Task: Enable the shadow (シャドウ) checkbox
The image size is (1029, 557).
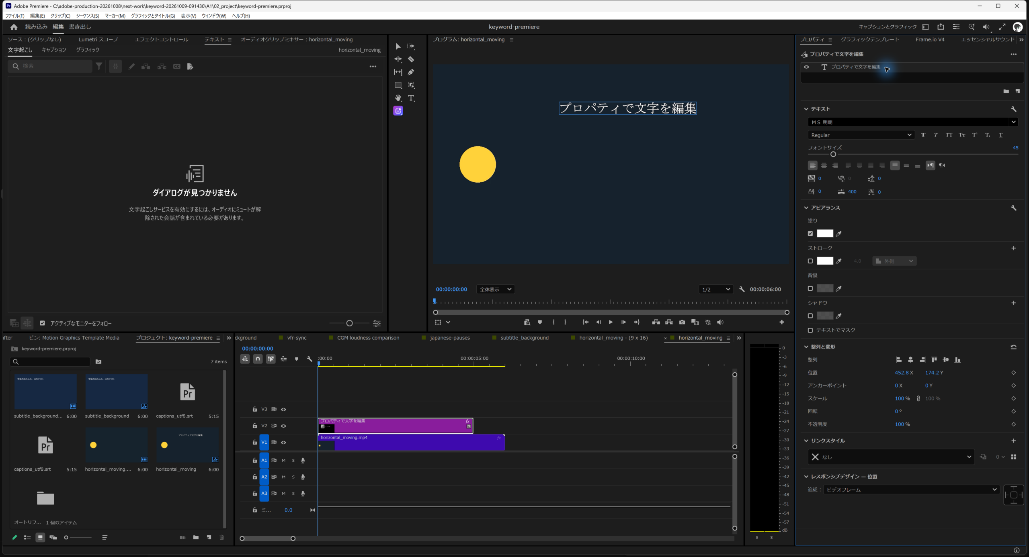Action: point(810,316)
